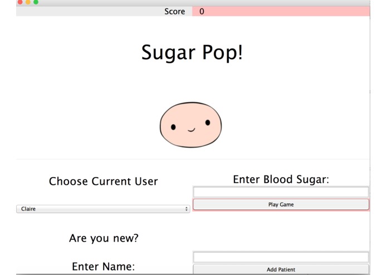387x275 pixels.
Task: Select the score value 0 field
Action: click(x=281, y=11)
